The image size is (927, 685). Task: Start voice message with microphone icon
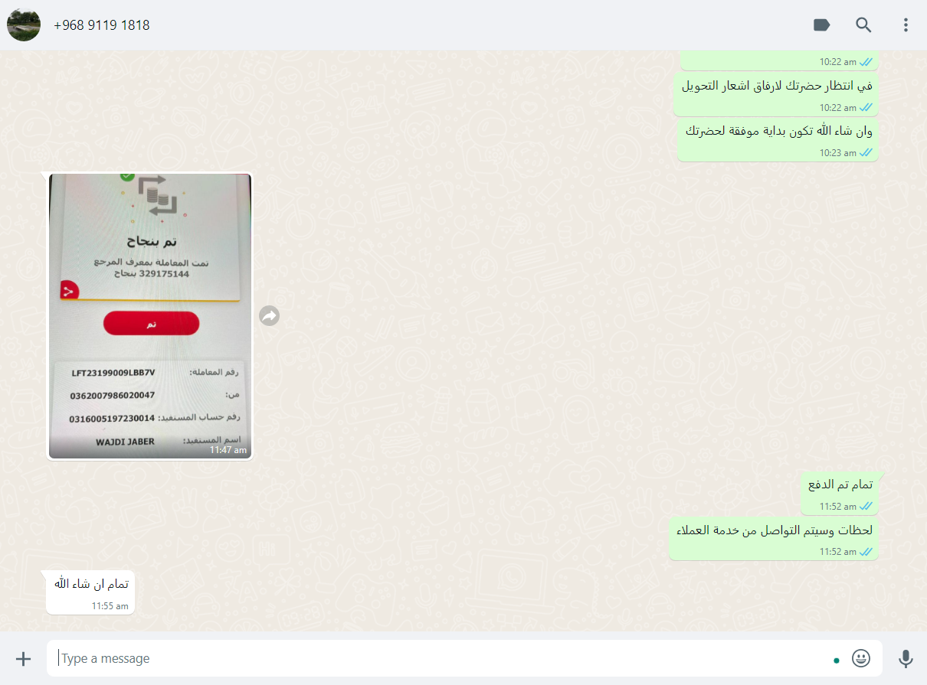(x=906, y=658)
